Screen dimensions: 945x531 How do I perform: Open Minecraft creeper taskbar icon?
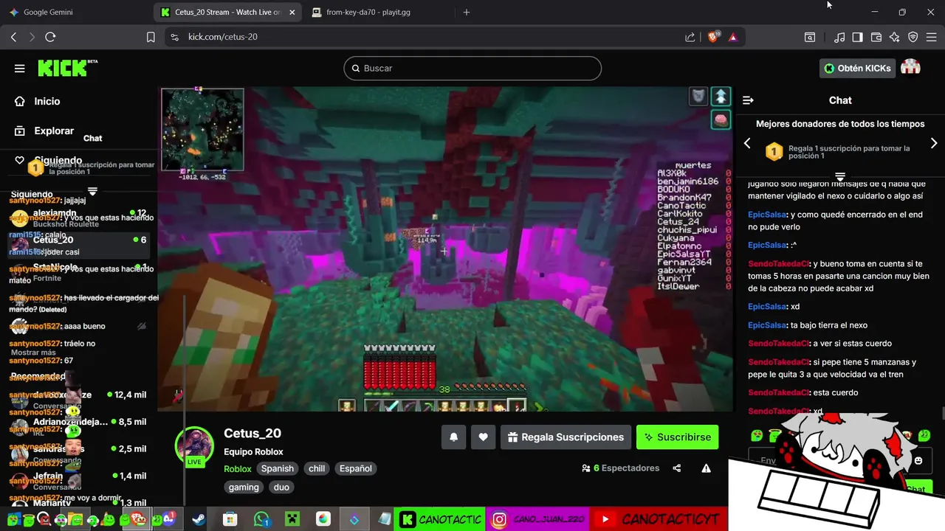click(x=292, y=519)
